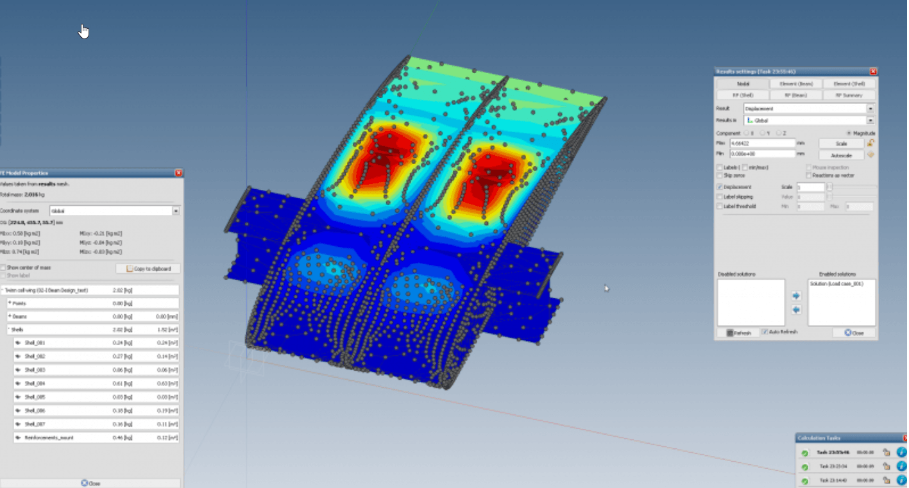Collapse the Shells tree node
Screen dimensions: 909x488
point(8,330)
